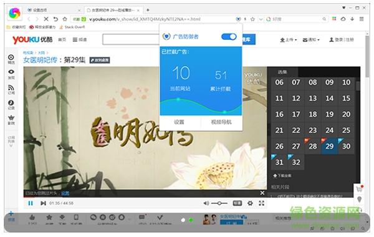Image resolution: width=374 pixels, height=237 pixels.
Task: Switch to the first browser tab
Action: [54, 10]
